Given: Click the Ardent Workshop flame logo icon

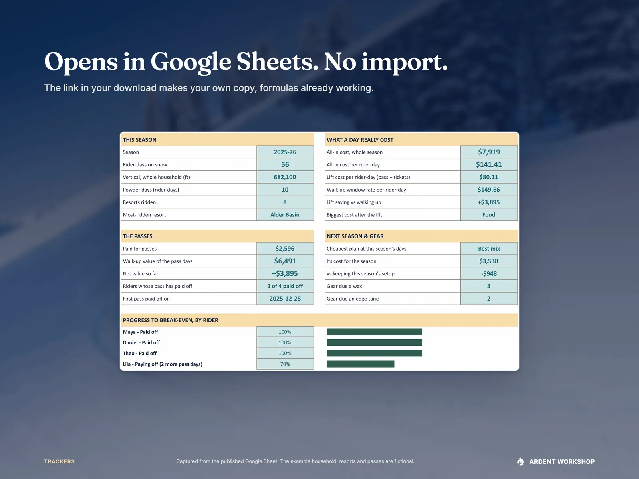Looking at the screenshot, I should pyautogui.click(x=520, y=461).
